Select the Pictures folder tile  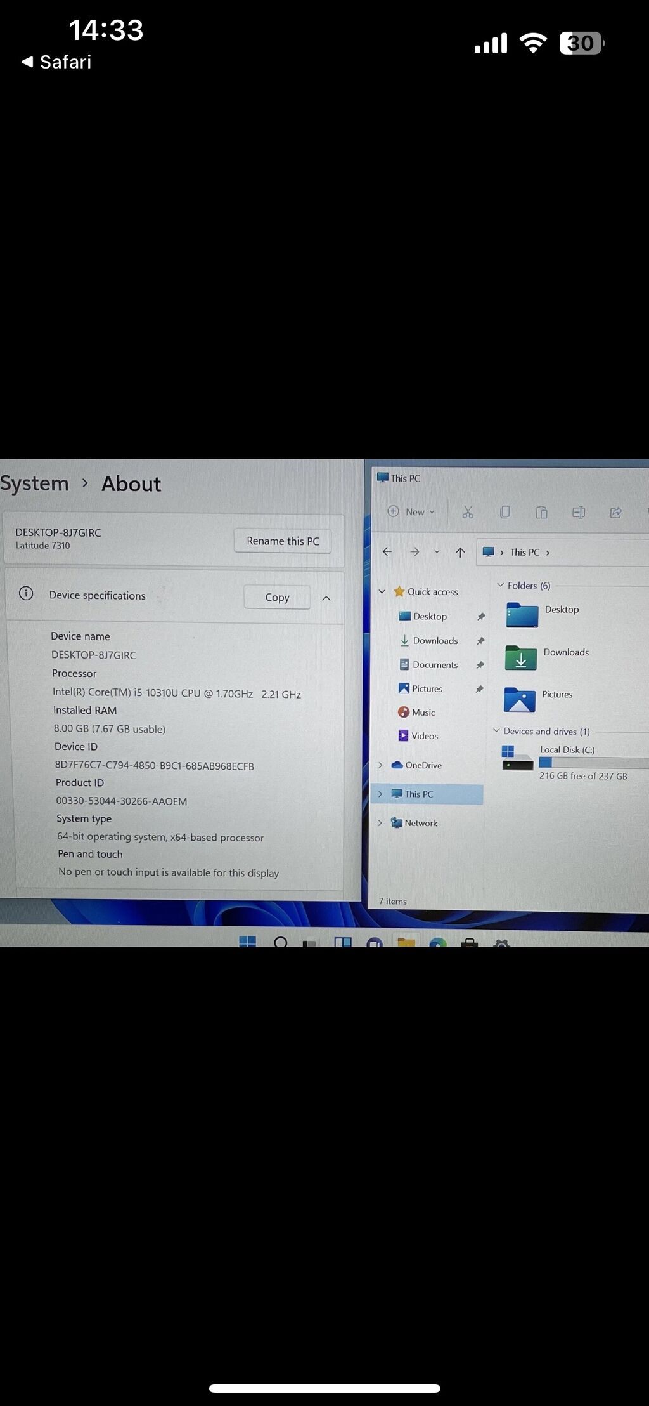pyautogui.click(x=538, y=699)
